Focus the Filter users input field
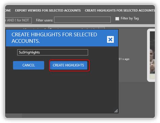This screenshot has height=123, width=160. click(x=82, y=20)
